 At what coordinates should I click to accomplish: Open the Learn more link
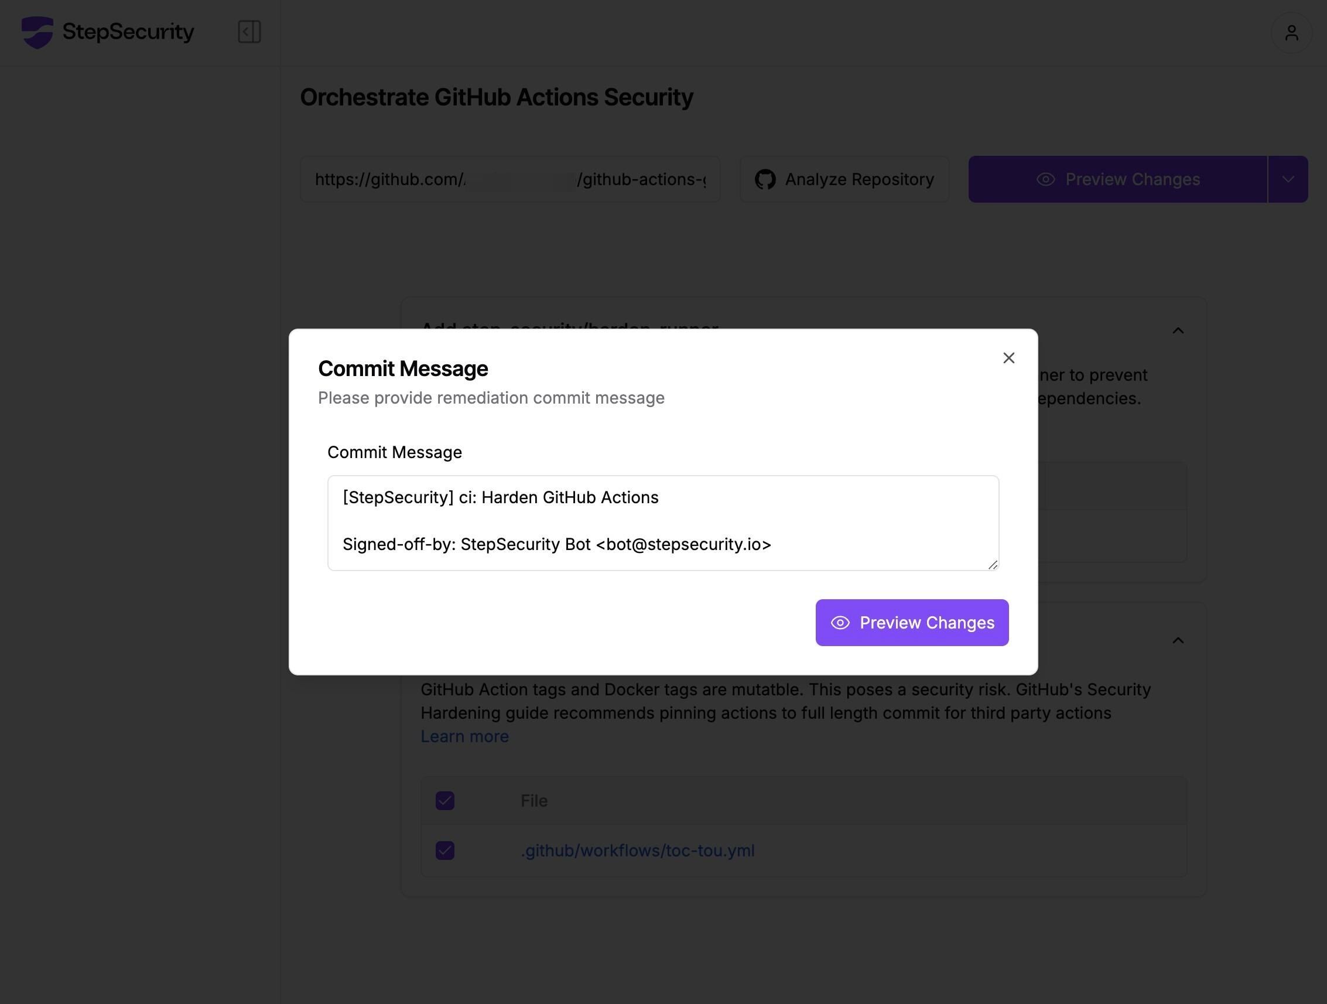464,736
